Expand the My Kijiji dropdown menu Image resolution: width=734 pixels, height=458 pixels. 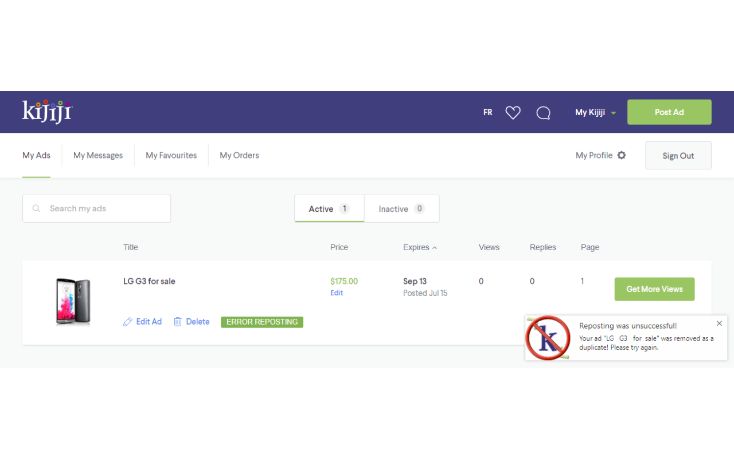(x=595, y=112)
